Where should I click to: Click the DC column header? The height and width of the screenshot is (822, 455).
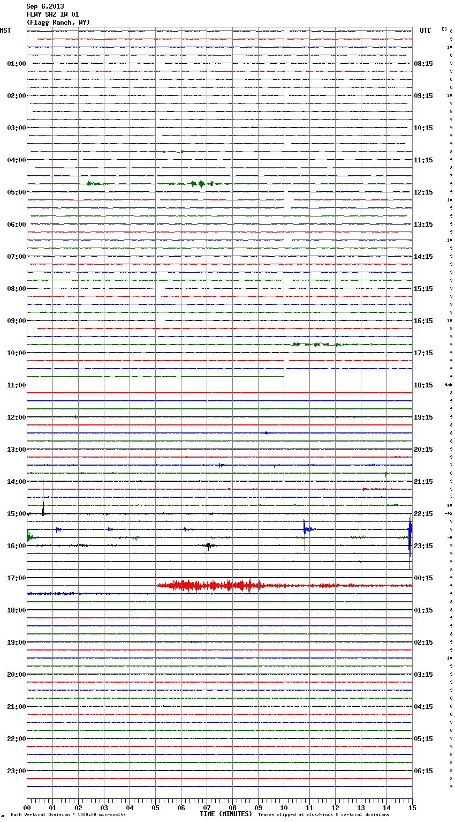(444, 29)
